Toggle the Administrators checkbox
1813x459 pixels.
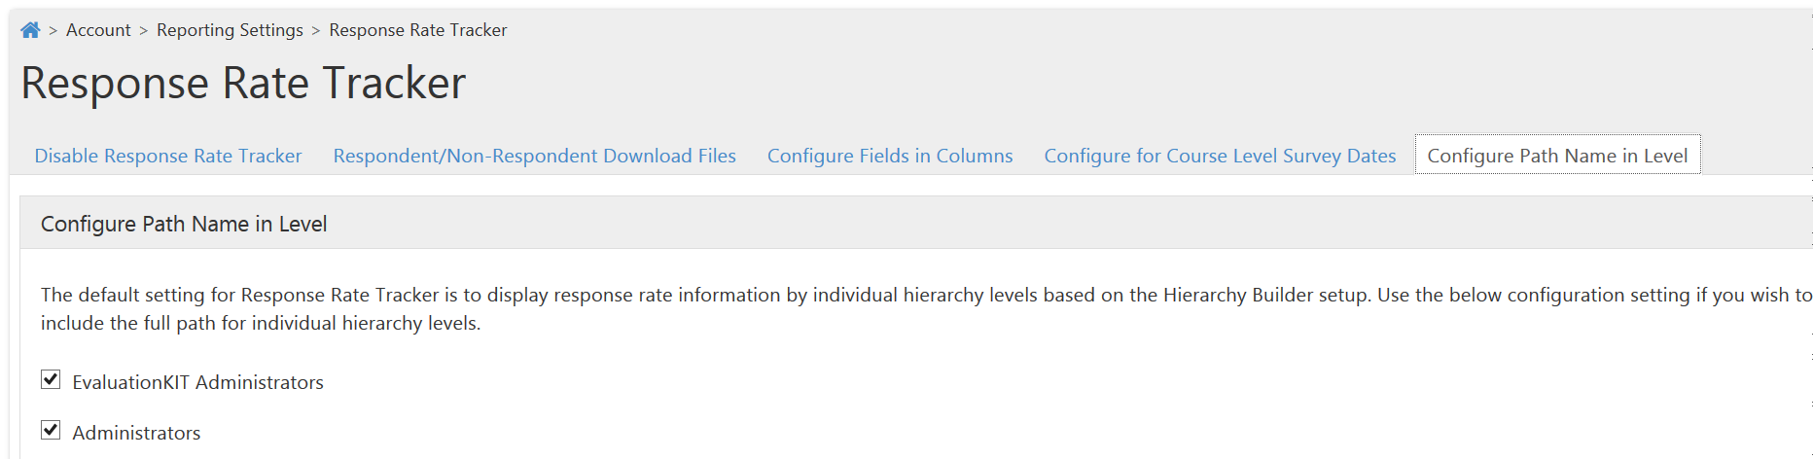(x=51, y=430)
